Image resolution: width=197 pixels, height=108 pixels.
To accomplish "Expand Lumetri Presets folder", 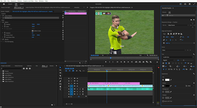I will pos(1,73).
